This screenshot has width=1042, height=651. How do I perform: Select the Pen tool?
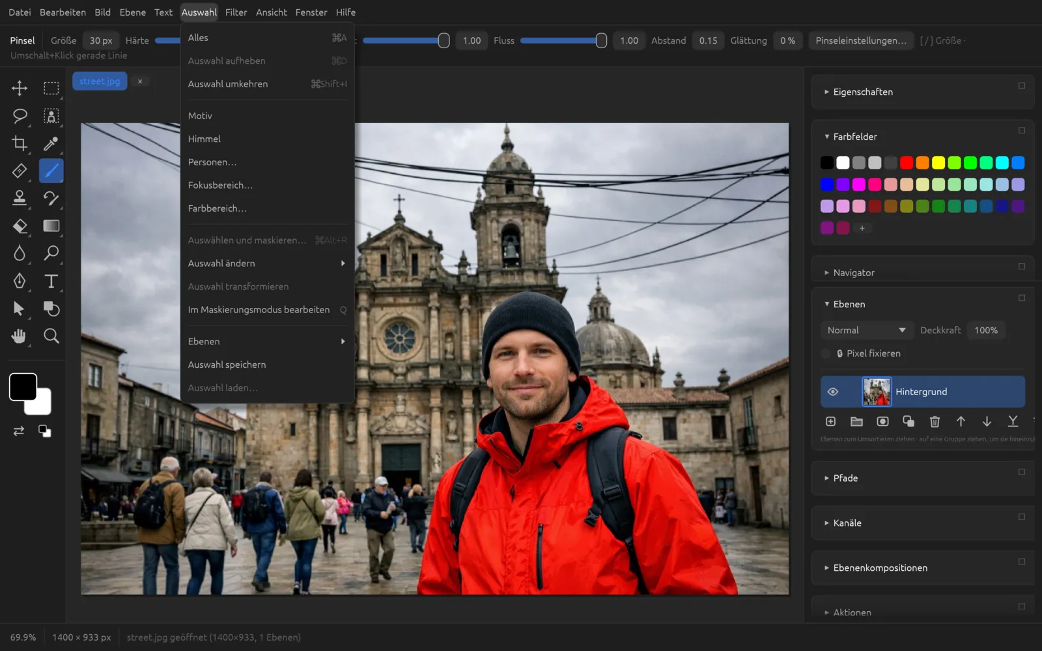coord(20,281)
